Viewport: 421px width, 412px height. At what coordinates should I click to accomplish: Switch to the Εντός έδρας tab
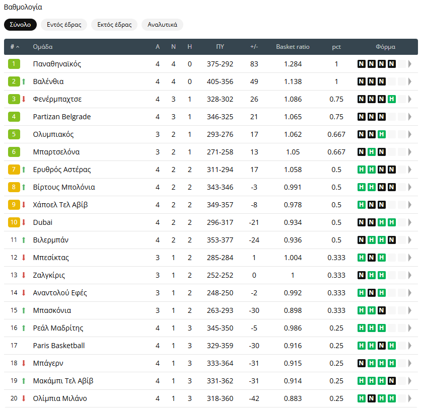click(x=64, y=25)
